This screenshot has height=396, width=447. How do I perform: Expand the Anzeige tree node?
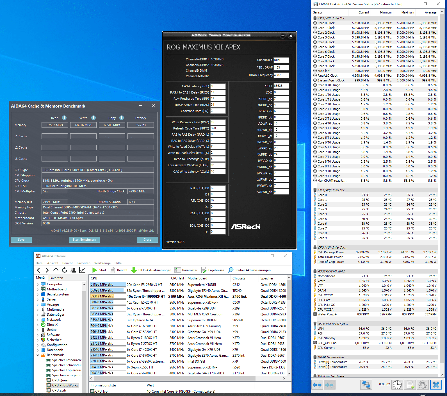point(38,304)
